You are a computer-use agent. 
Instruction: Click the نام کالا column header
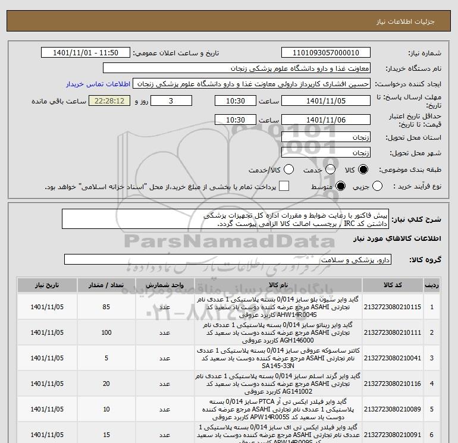(x=278, y=285)
